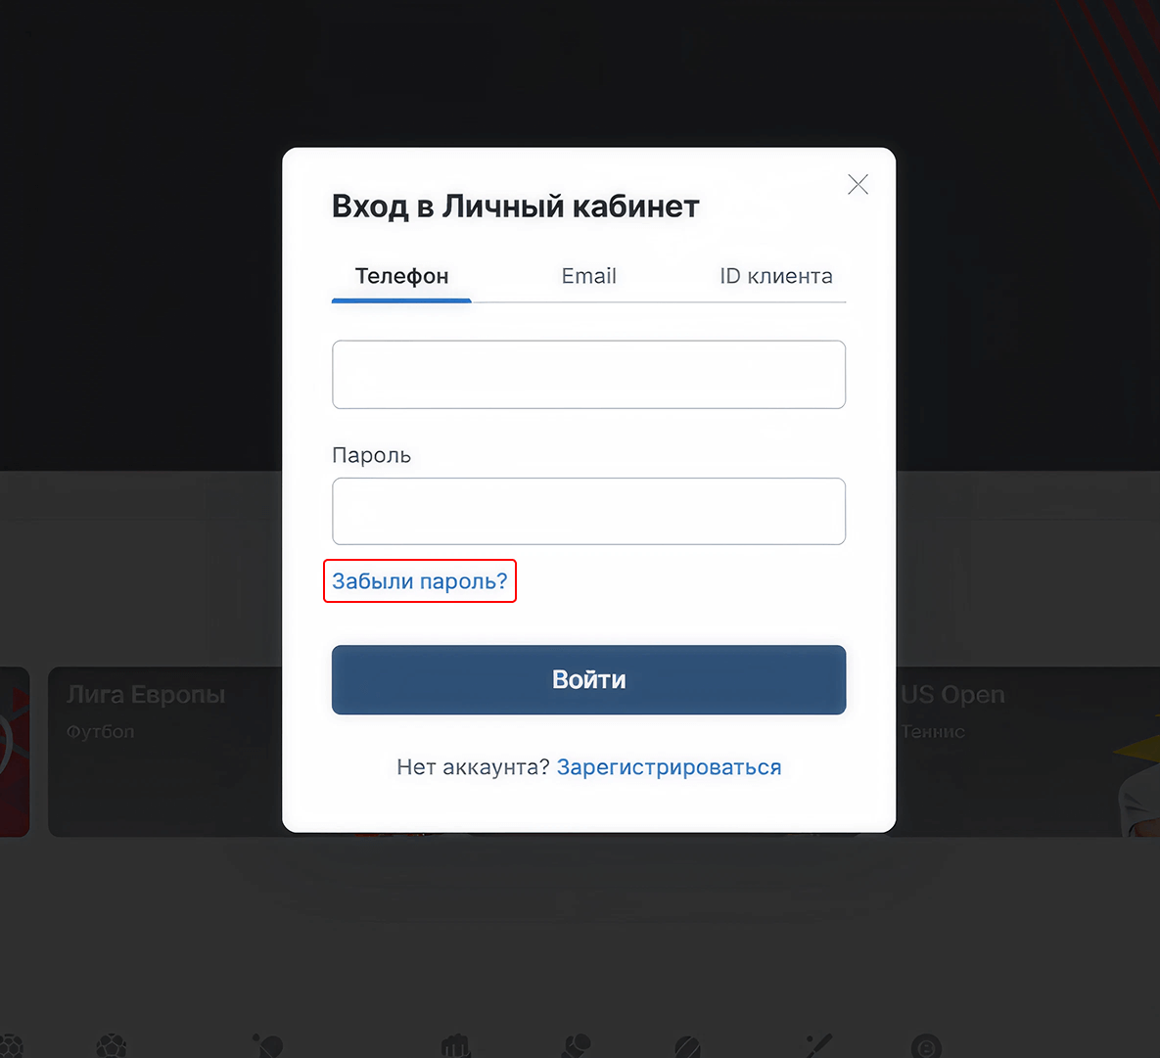Close the login dialog with the X
The width and height of the screenshot is (1160, 1058).
(858, 184)
